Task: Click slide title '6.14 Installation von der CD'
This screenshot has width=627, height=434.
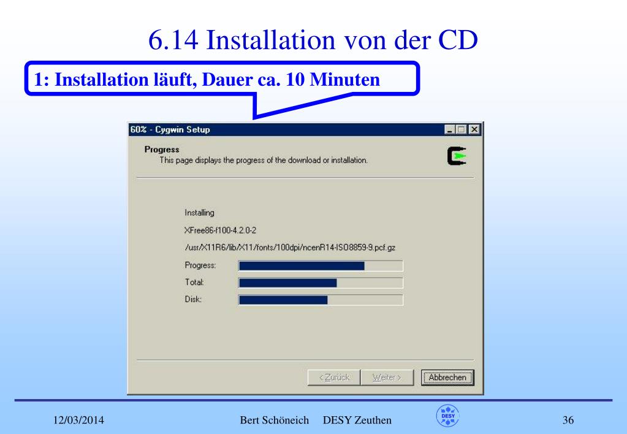Action: [313, 40]
